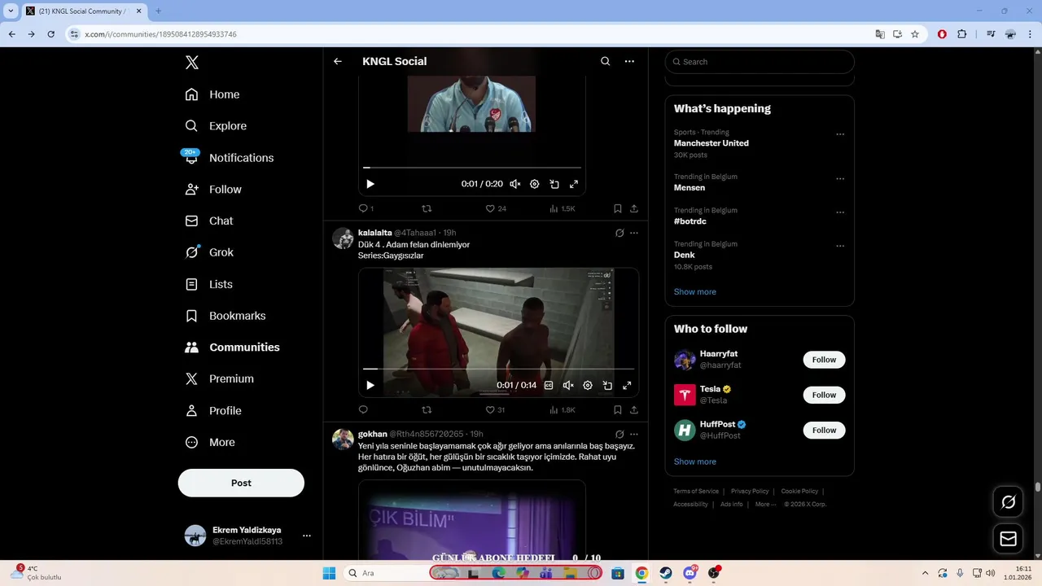Open kalalaita's profile avatar
This screenshot has height=586, width=1042.
click(x=343, y=238)
